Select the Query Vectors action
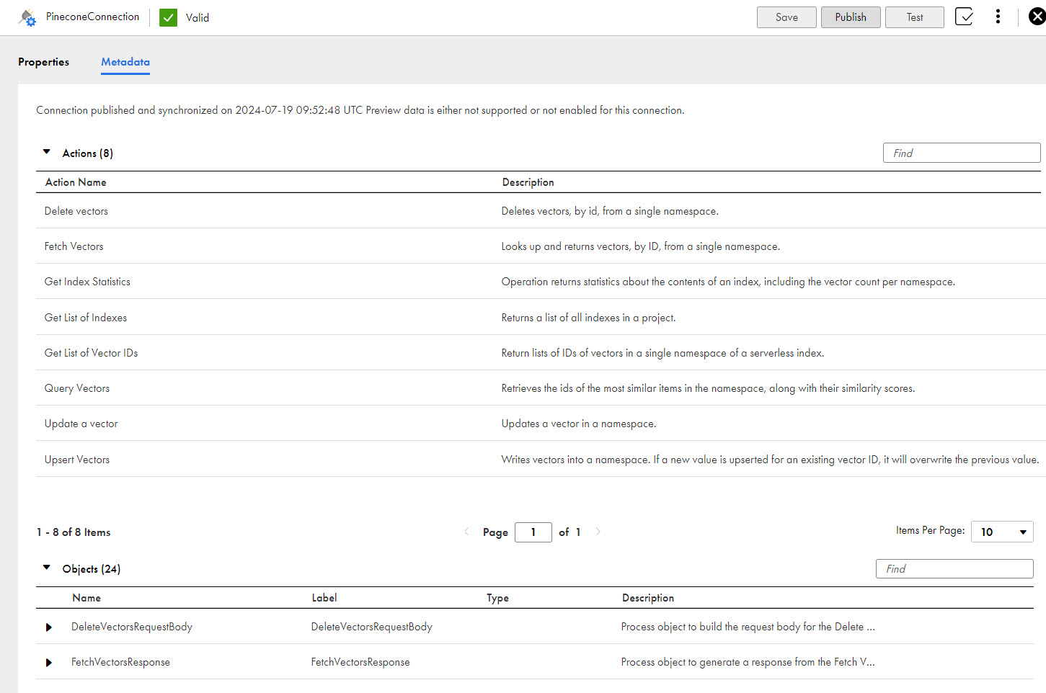Image resolution: width=1046 pixels, height=693 pixels. click(77, 388)
